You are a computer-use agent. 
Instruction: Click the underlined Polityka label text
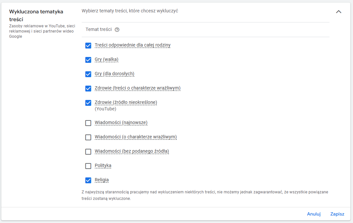coord(103,166)
